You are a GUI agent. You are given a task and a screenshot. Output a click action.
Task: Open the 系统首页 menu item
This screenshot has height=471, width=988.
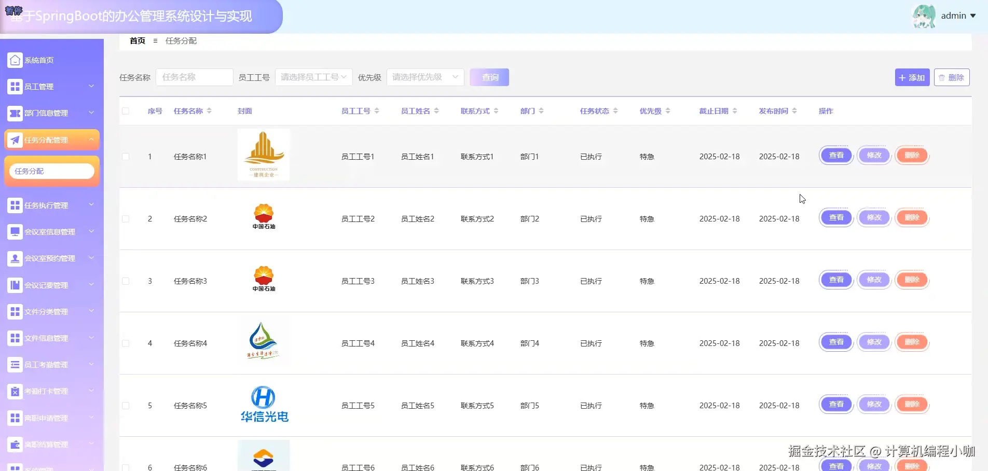pyautogui.click(x=52, y=60)
